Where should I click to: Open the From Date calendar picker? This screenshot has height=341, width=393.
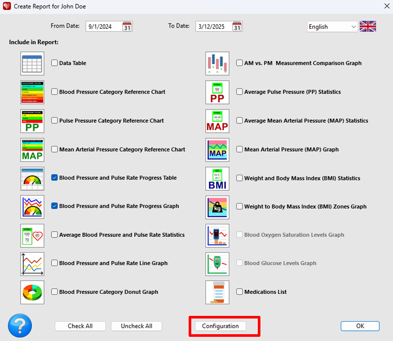(x=127, y=27)
